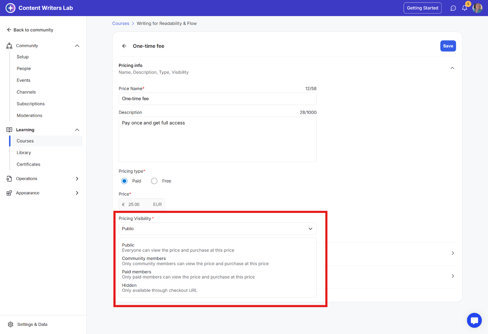Screen dimensions: 488x334
Task: Click the Price Name input field
Action: pos(217,99)
